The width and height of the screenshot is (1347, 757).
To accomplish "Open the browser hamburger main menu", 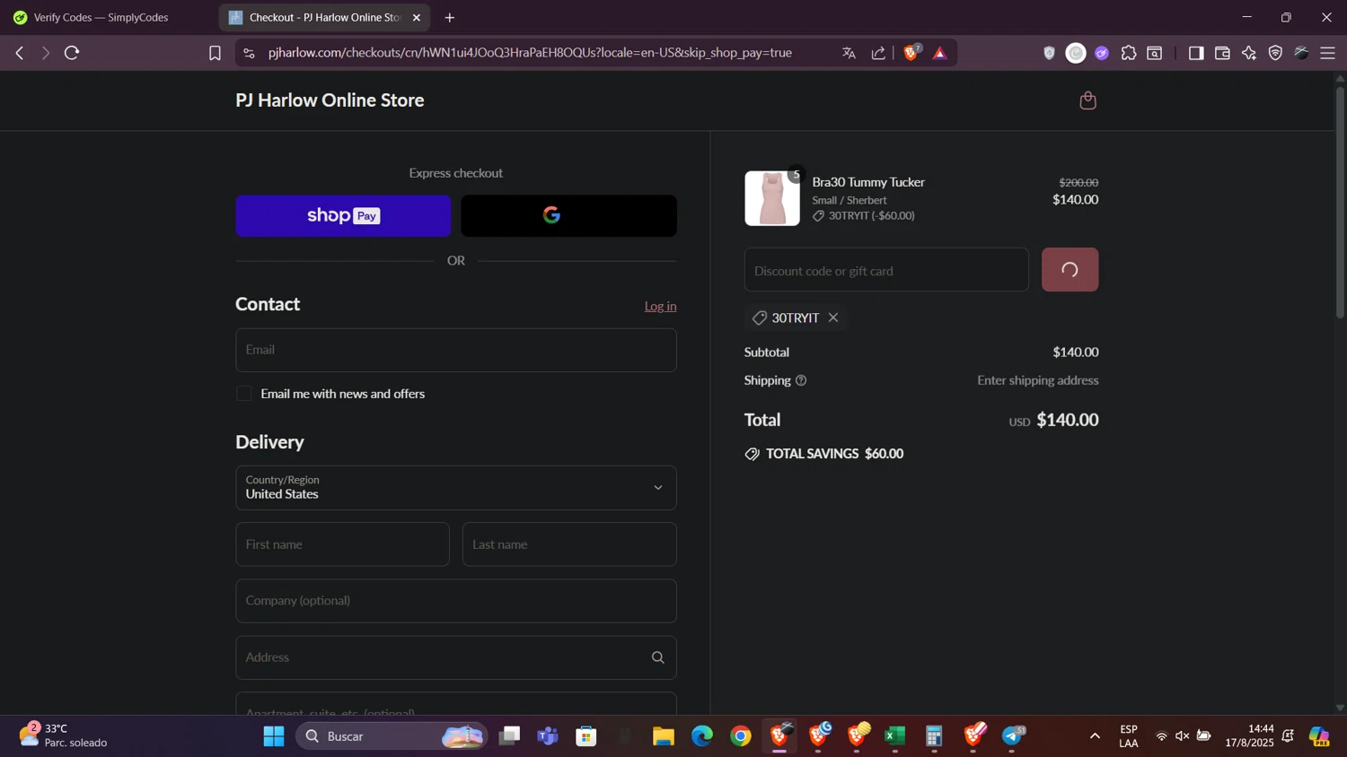I will 1327,53.
